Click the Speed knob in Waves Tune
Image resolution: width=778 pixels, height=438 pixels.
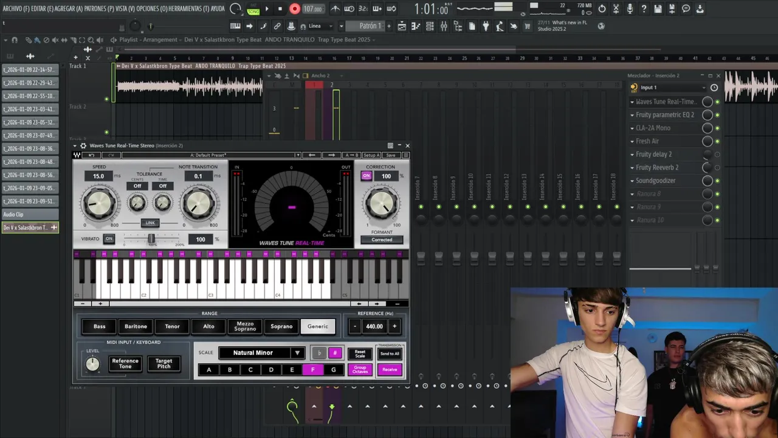pos(98,204)
